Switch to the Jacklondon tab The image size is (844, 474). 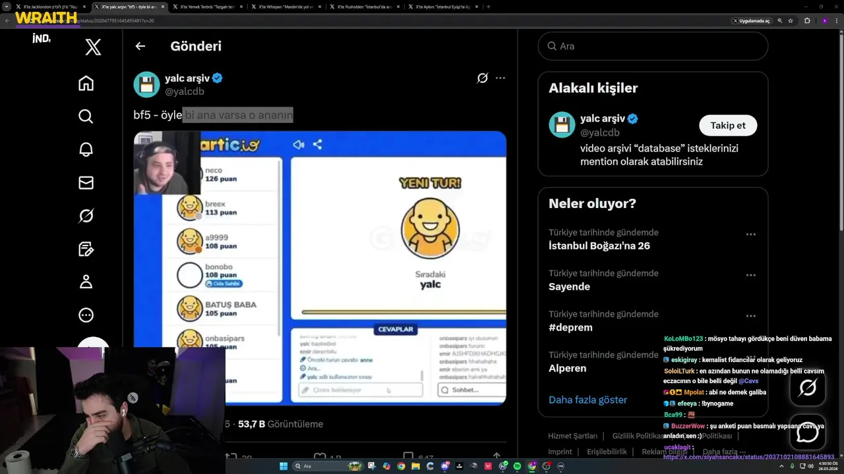point(51,7)
